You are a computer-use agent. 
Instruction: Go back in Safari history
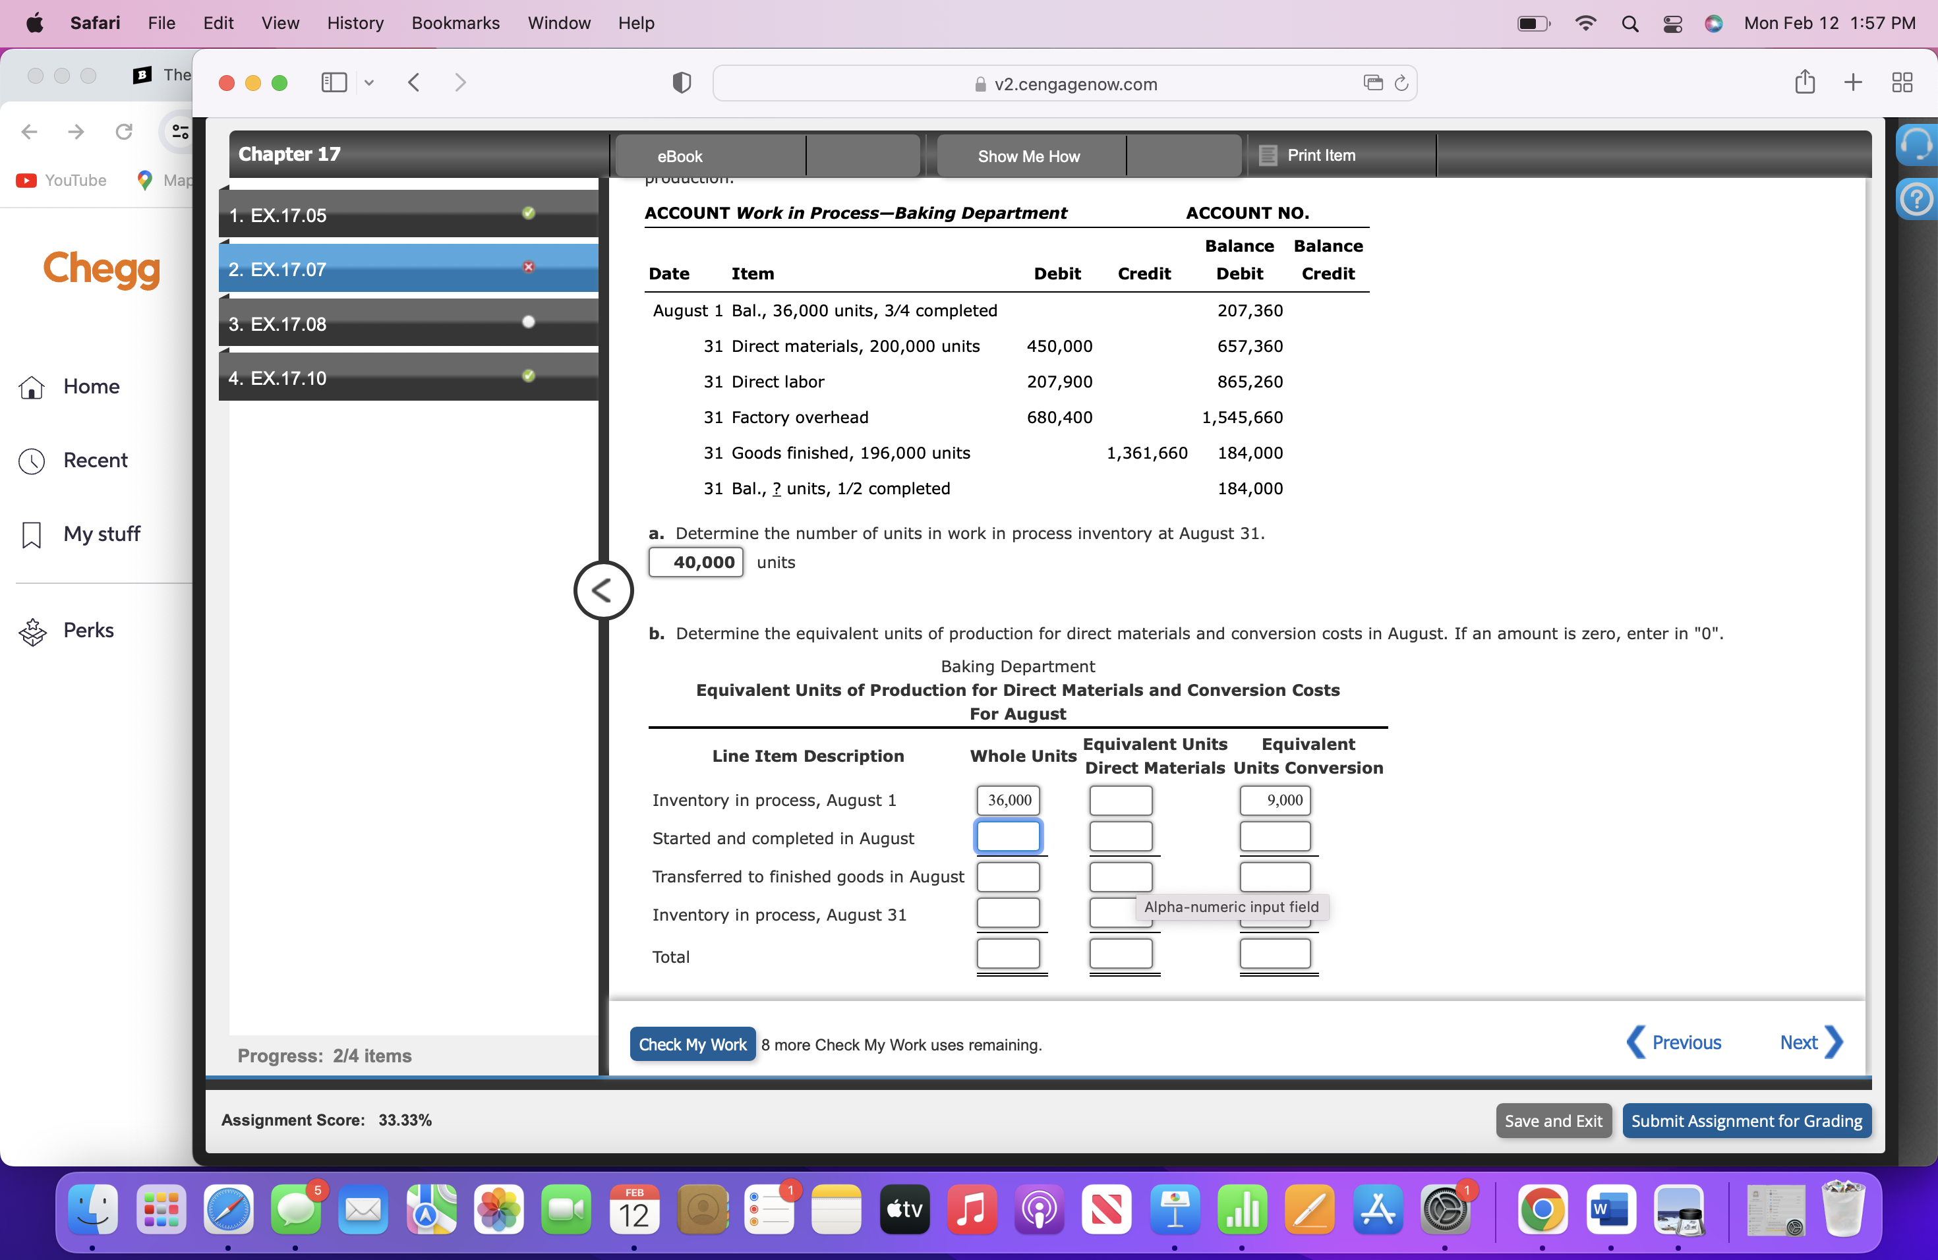414,82
